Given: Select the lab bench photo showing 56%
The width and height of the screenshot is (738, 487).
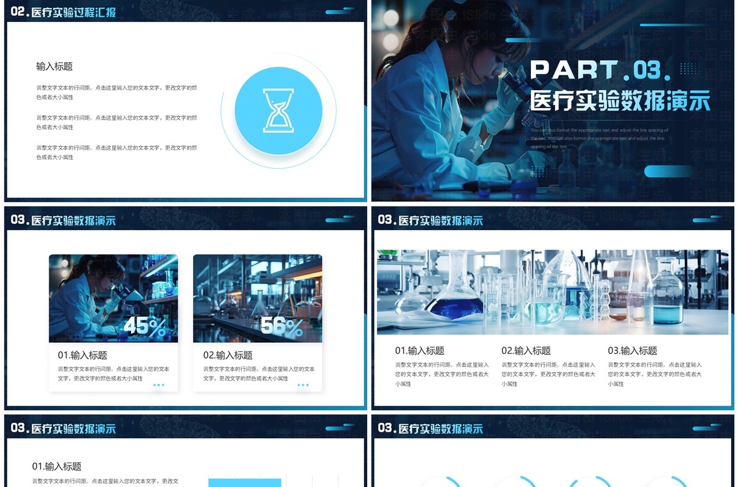Looking at the screenshot, I should click(x=258, y=298).
